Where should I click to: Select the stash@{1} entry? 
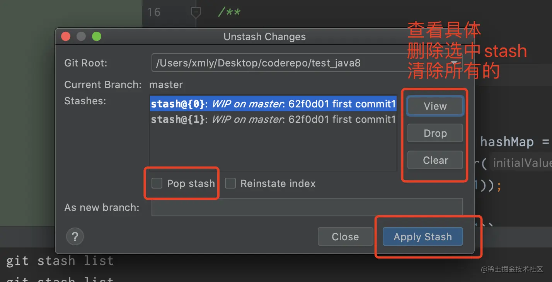pos(273,119)
